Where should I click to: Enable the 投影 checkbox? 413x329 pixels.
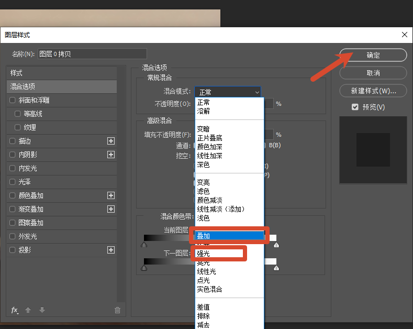[x=13, y=250]
